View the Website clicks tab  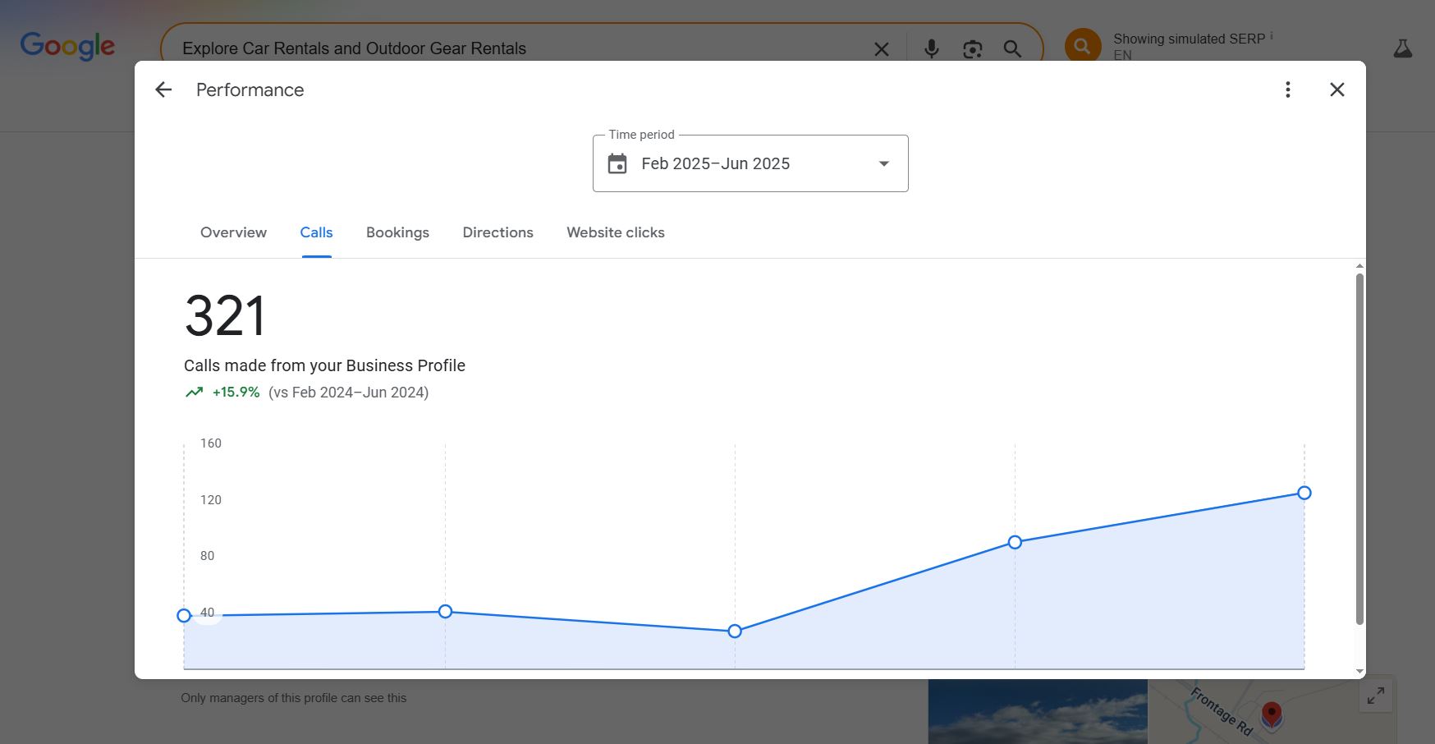pos(615,232)
